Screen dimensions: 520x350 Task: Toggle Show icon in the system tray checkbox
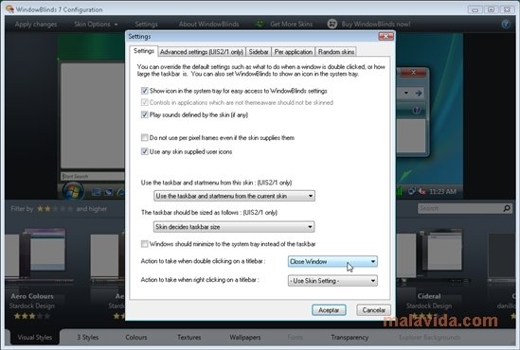click(144, 91)
